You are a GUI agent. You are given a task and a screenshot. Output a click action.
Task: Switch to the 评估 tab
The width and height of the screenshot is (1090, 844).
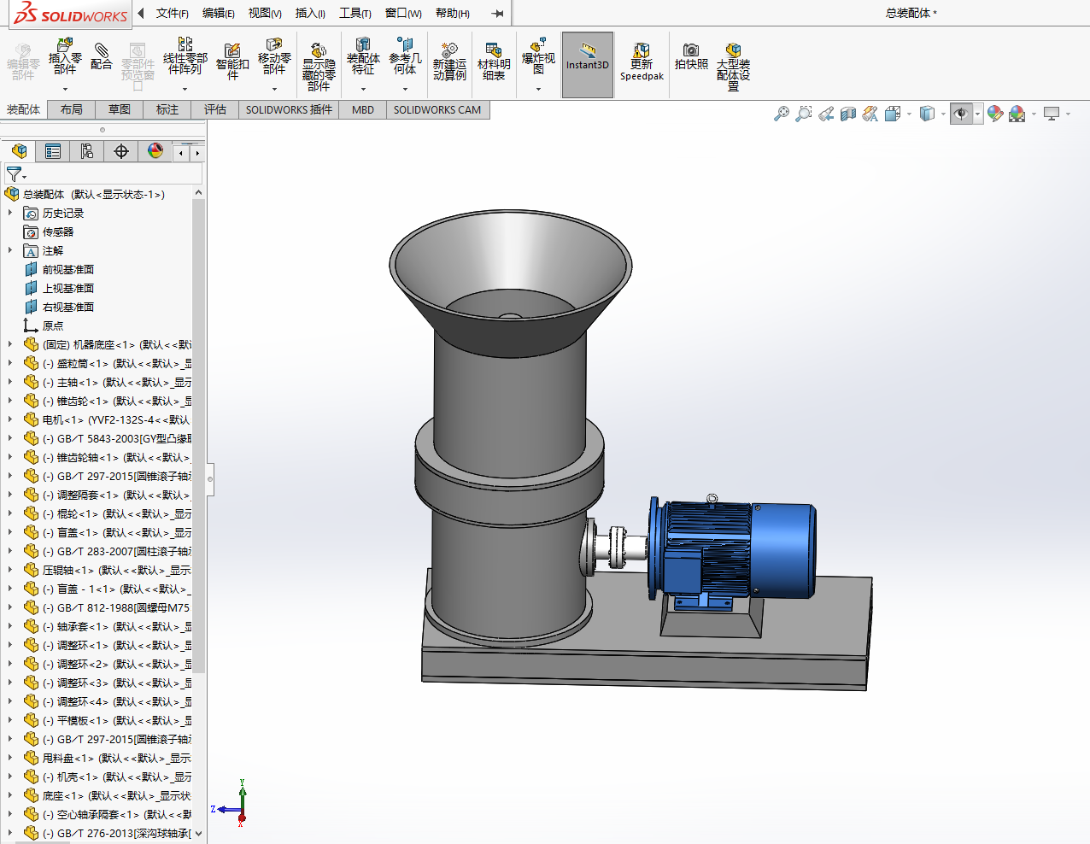(214, 109)
